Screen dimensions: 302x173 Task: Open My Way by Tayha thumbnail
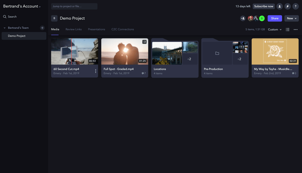pyautogui.click(x=275, y=51)
